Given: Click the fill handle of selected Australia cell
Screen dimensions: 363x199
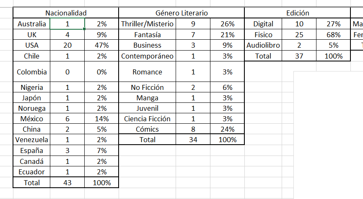Looking at the screenshot, I should (x=84, y=29).
